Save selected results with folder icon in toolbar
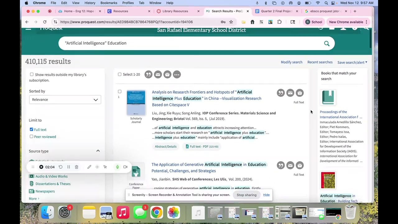 167,74
